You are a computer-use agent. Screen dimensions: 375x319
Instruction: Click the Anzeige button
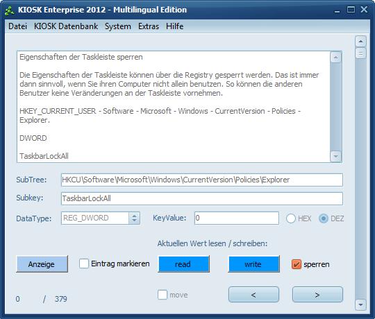[42, 264]
